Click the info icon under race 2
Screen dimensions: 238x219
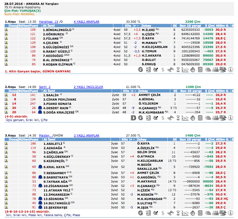click(x=230, y=118)
